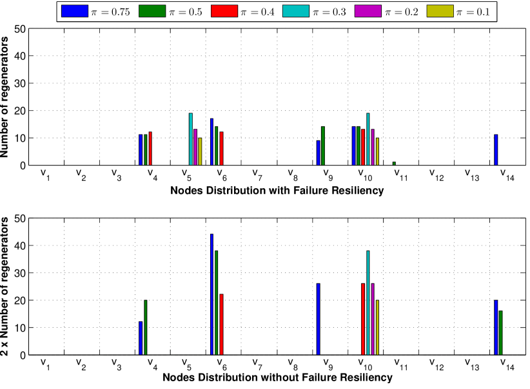530x389 pixels.
Task: Select the magenta bar in the bottom chart
Action: pyautogui.click(x=373, y=319)
